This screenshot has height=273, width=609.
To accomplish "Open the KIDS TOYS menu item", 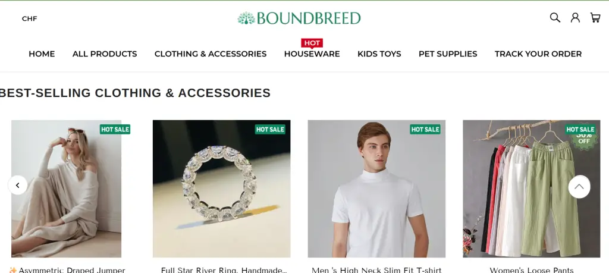I will coord(379,54).
